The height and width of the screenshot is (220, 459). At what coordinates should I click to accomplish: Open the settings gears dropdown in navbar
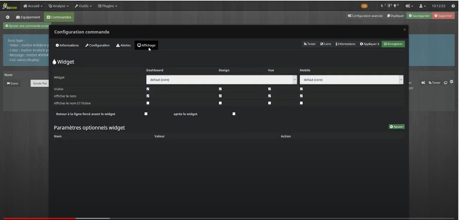tap(409, 6)
